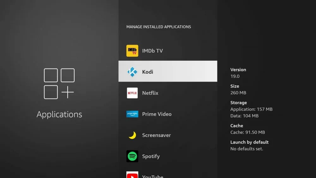Select the green Spotify icon

coord(132,156)
